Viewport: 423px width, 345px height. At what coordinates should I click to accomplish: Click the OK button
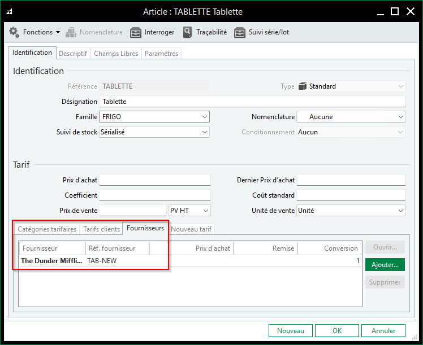[337, 331]
